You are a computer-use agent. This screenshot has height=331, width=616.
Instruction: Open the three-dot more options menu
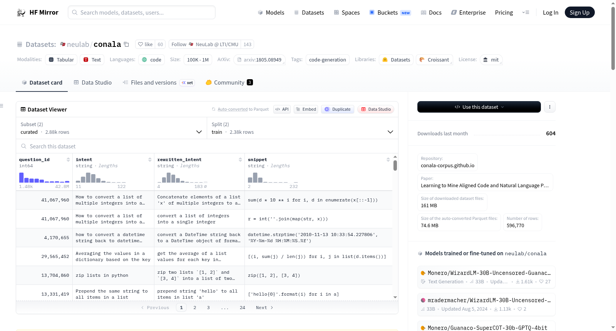pos(550,107)
